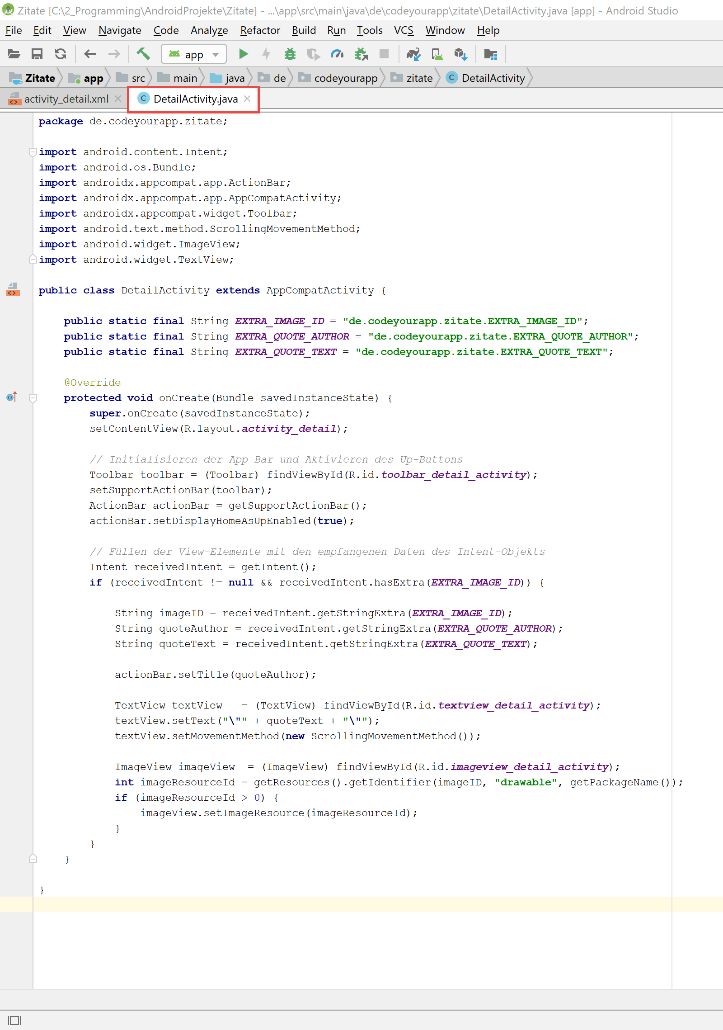Navigate forward with the right arrow icon

coord(114,54)
